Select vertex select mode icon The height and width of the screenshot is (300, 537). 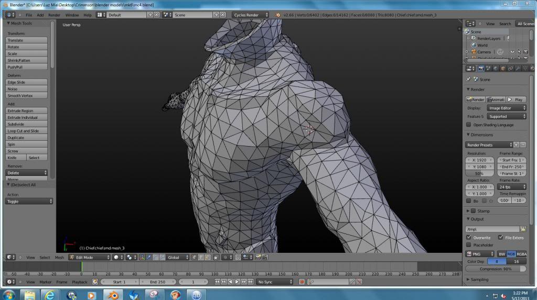[194, 257]
